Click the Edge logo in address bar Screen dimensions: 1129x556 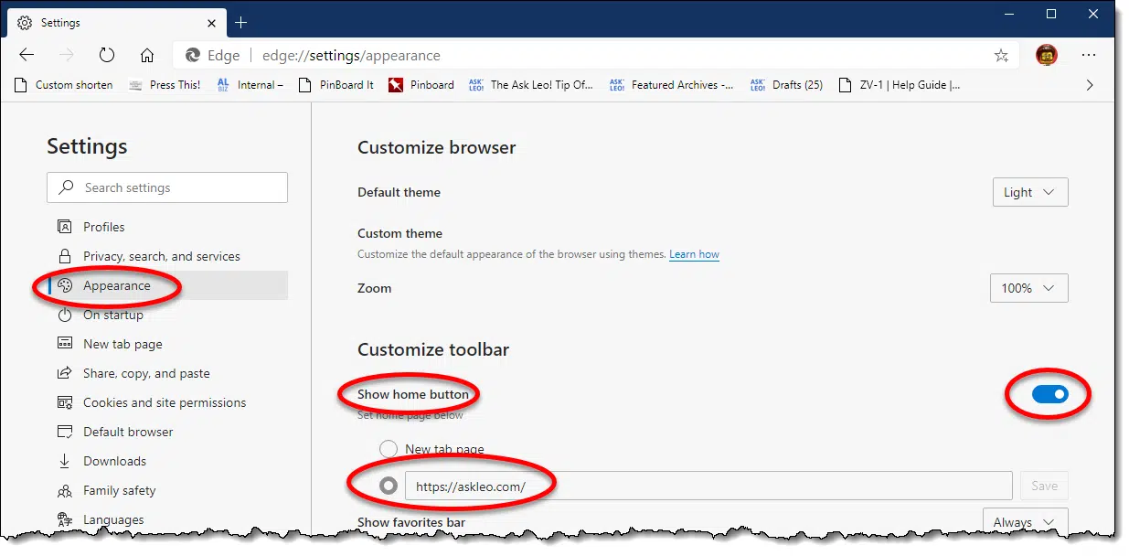[x=193, y=56]
